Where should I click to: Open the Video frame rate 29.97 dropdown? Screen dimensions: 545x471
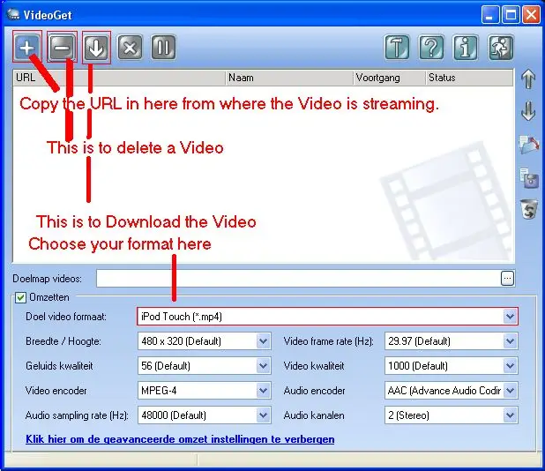510,341
